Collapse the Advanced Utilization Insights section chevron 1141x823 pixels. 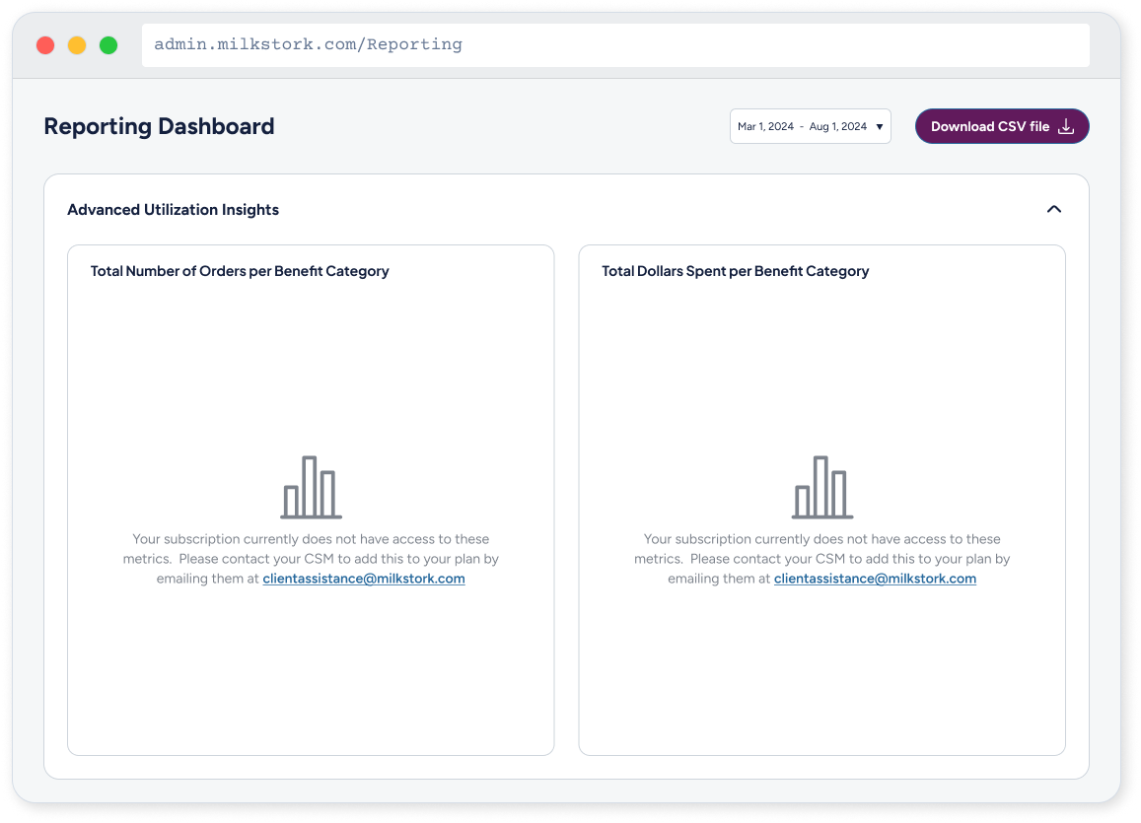[1053, 209]
